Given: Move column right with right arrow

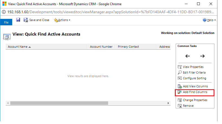Looking at the screenshot, I should point(202,56).
